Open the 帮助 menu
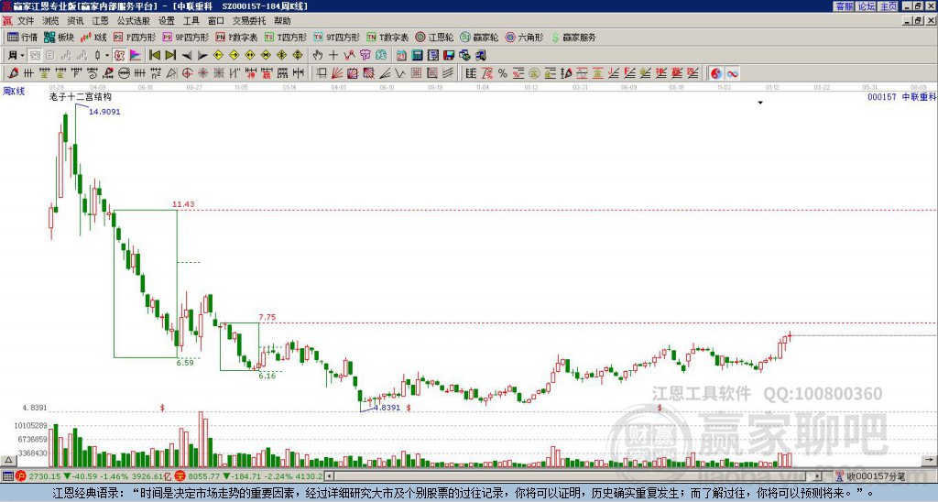Viewport: 938px width, 502px height. tap(282, 21)
